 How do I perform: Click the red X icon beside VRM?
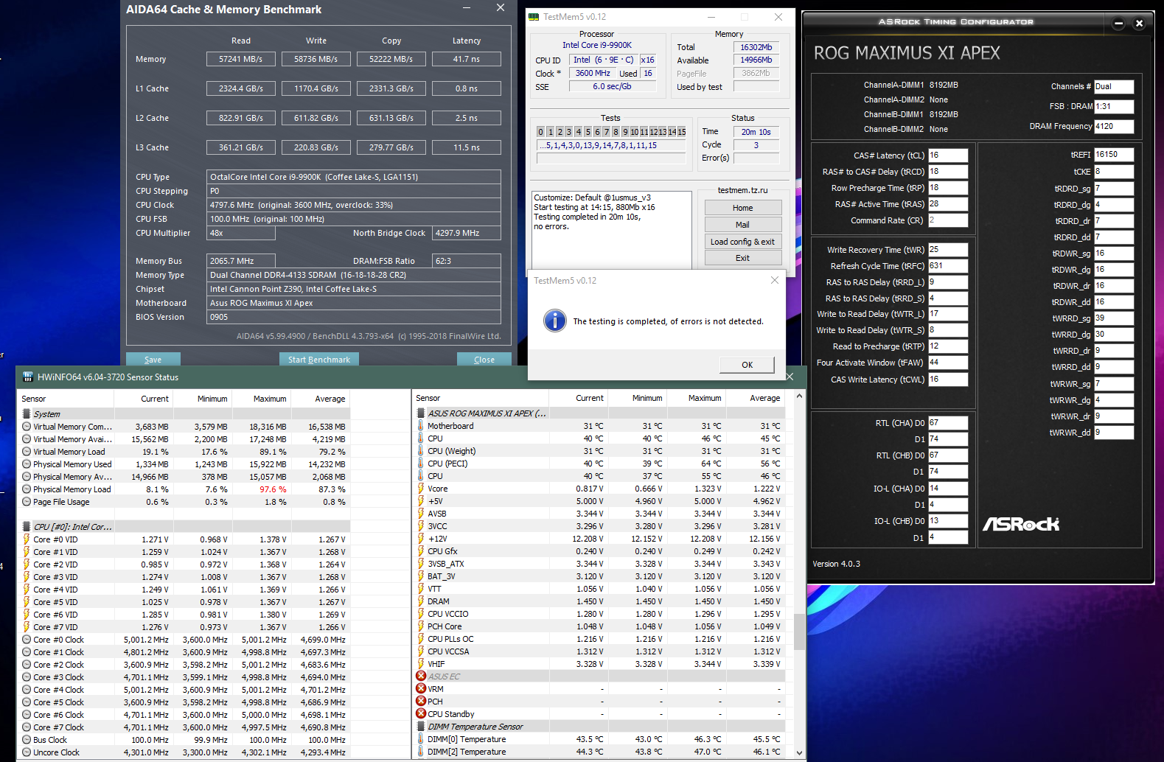pyautogui.click(x=421, y=689)
